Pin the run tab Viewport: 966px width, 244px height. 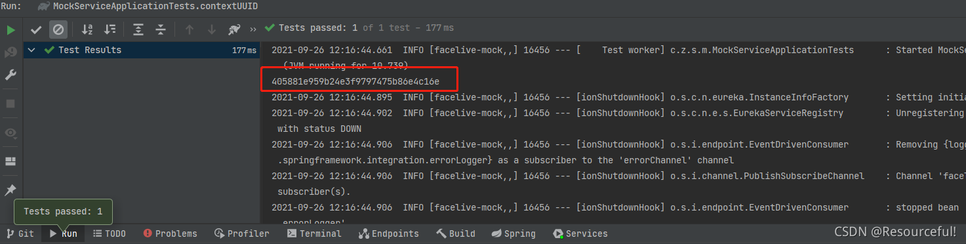point(10,190)
